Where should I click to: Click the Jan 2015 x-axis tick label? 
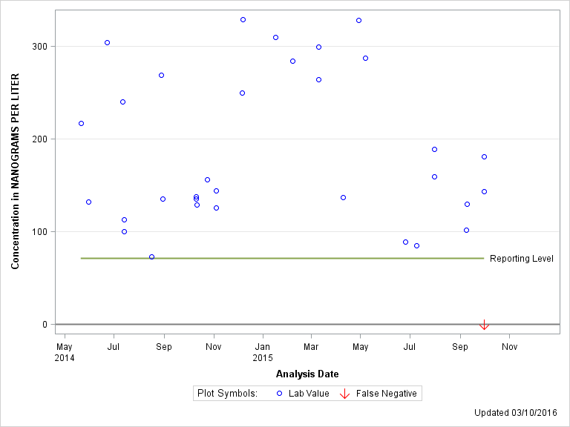point(263,352)
